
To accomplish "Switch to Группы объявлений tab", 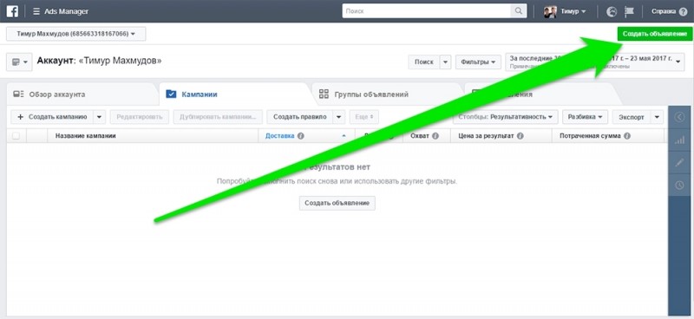I will 387,94.
